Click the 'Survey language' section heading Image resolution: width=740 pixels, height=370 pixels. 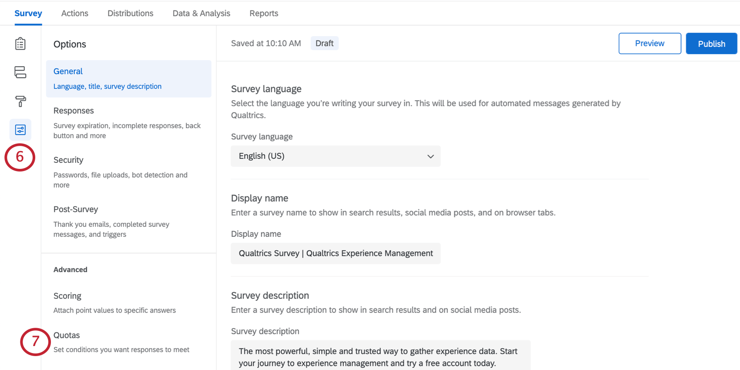click(x=266, y=89)
